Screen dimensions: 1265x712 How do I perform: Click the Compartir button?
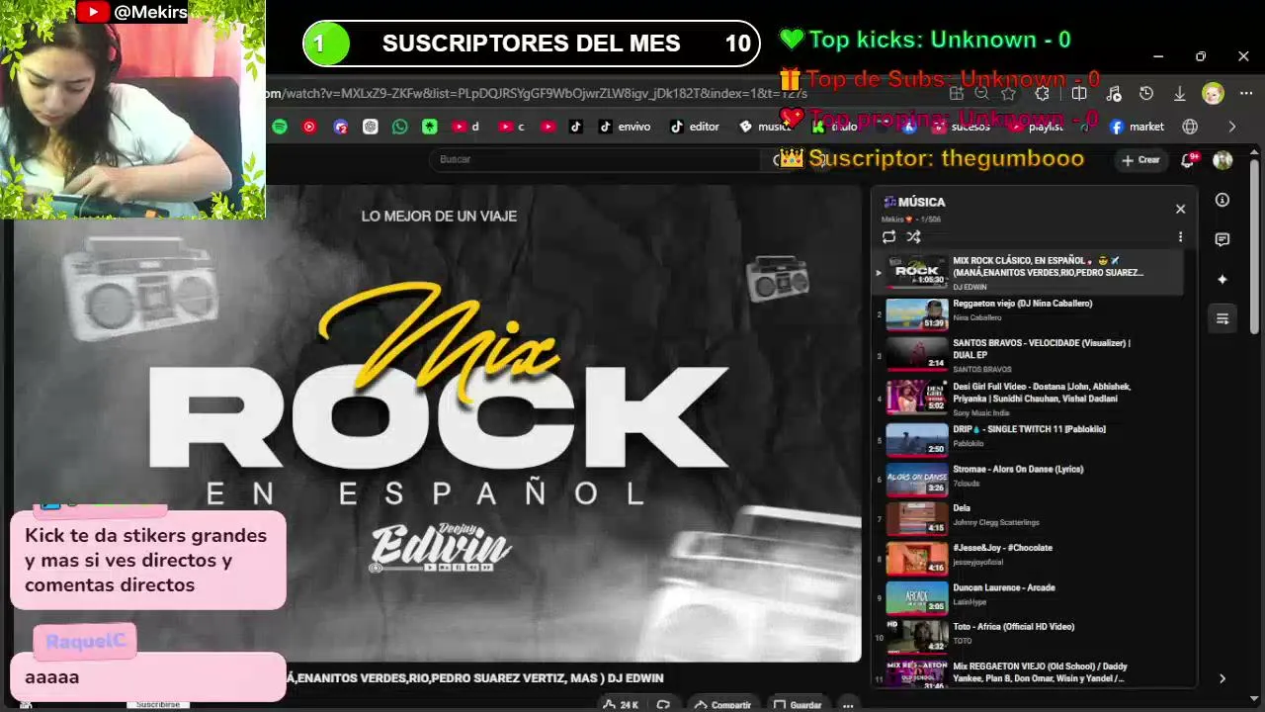(x=722, y=705)
